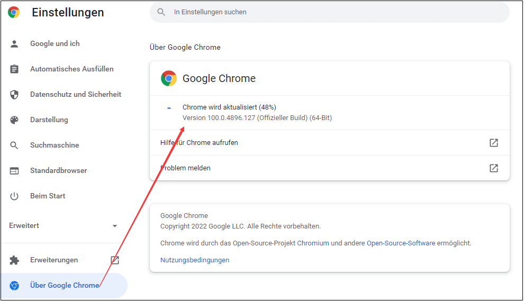Click the shield icon for Datenschutz und Sicherheit
The width and height of the screenshot is (524, 301).
pos(14,95)
